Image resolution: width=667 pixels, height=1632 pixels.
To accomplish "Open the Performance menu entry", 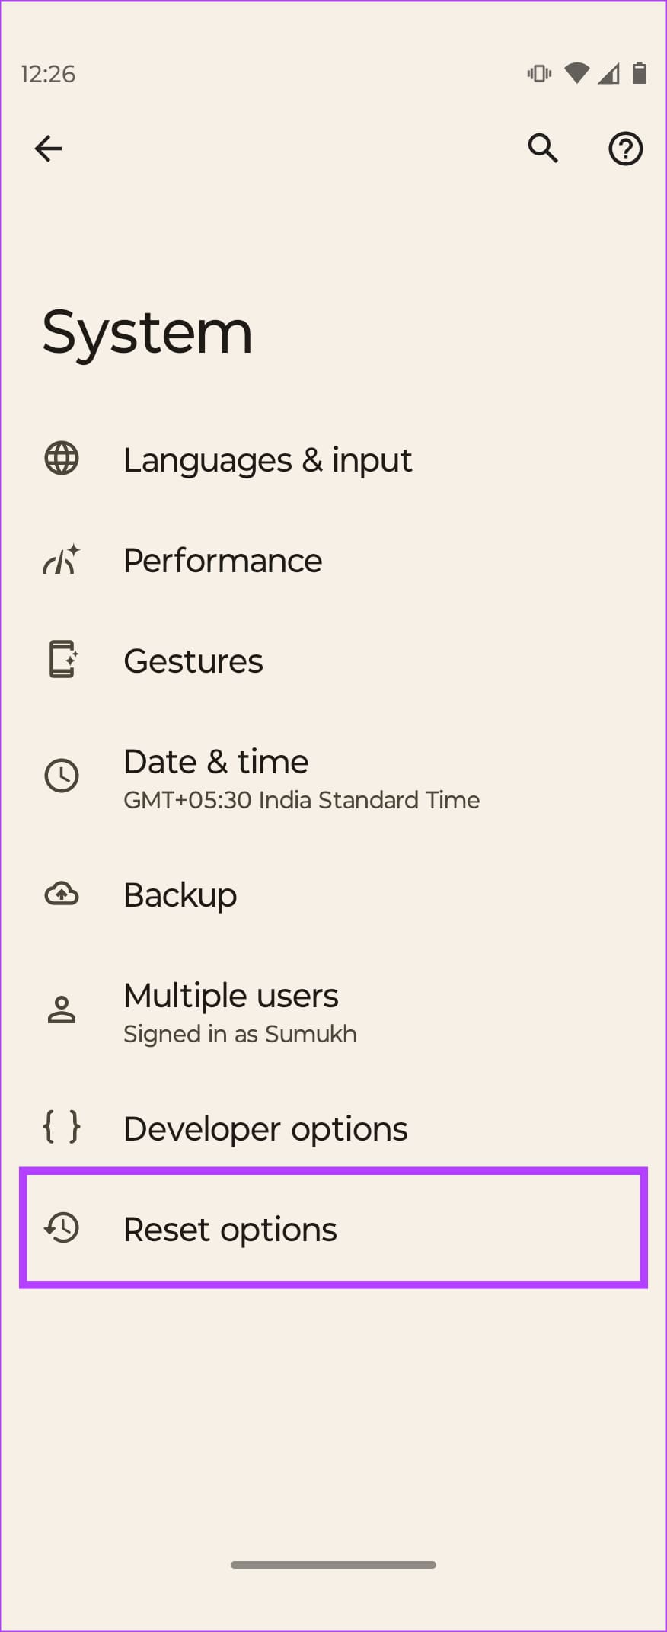I will click(333, 560).
